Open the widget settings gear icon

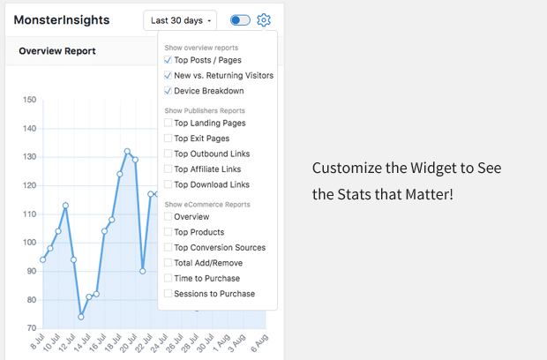pos(264,20)
